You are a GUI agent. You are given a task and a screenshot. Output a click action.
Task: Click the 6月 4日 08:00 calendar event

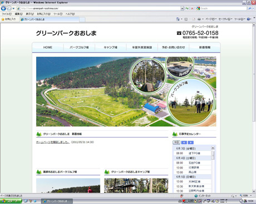[193, 163]
